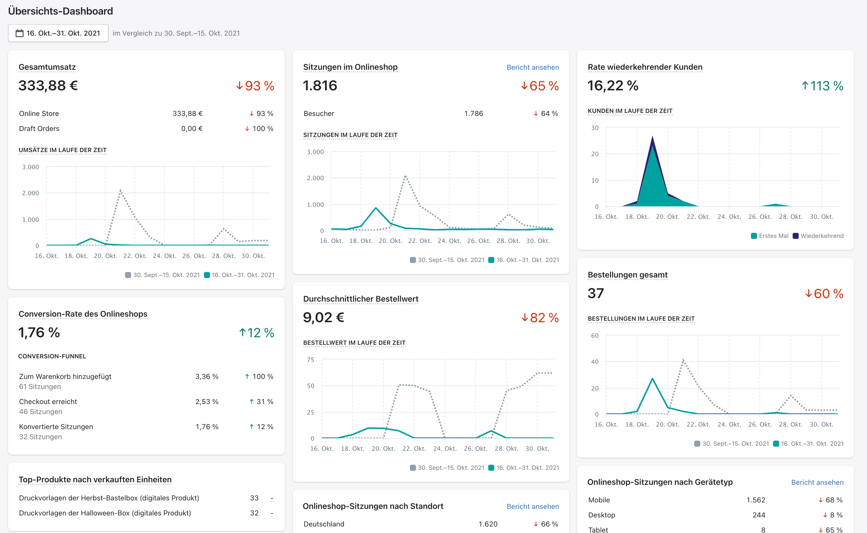Image resolution: width=867 pixels, height=533 pixels.
Task: Click the Erstes Mal teal legend swatch
Action: click(x=754, y=236)
